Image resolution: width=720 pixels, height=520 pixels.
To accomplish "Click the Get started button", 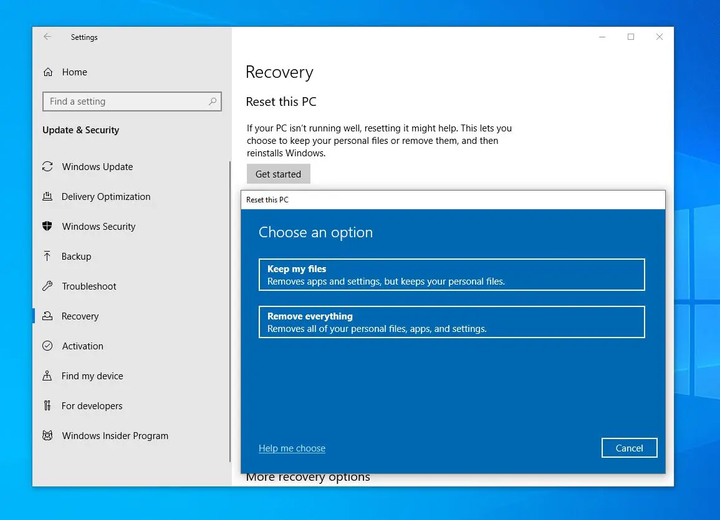I will [278, 174].
